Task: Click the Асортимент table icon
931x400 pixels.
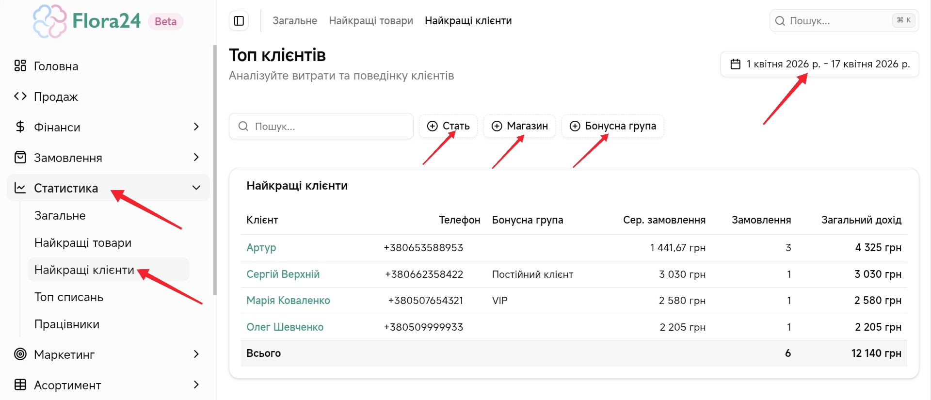Action: [x=20, y=384]
